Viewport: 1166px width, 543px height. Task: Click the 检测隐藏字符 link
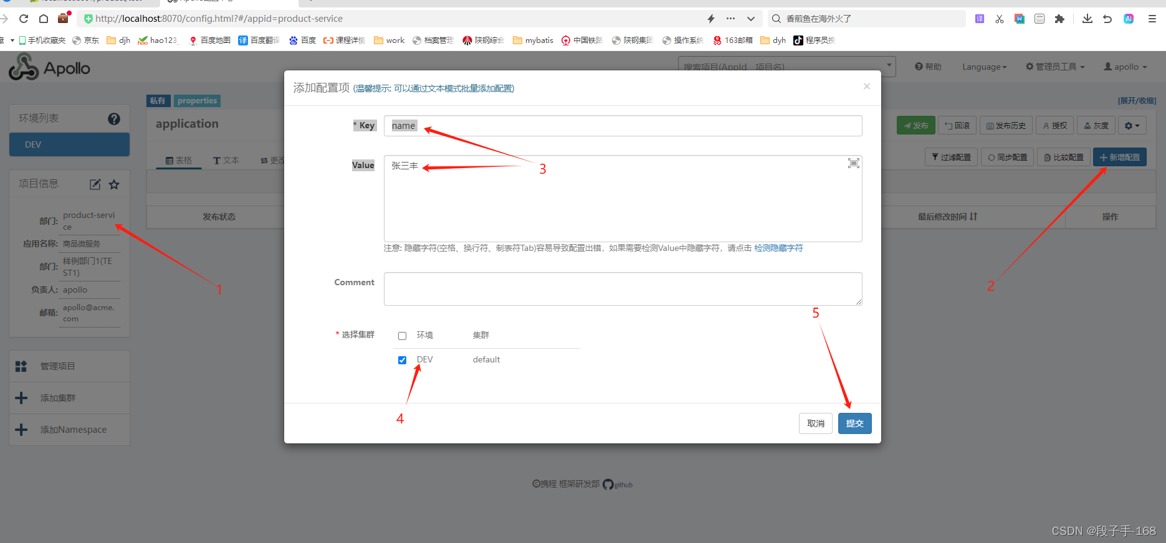[778, 248]
